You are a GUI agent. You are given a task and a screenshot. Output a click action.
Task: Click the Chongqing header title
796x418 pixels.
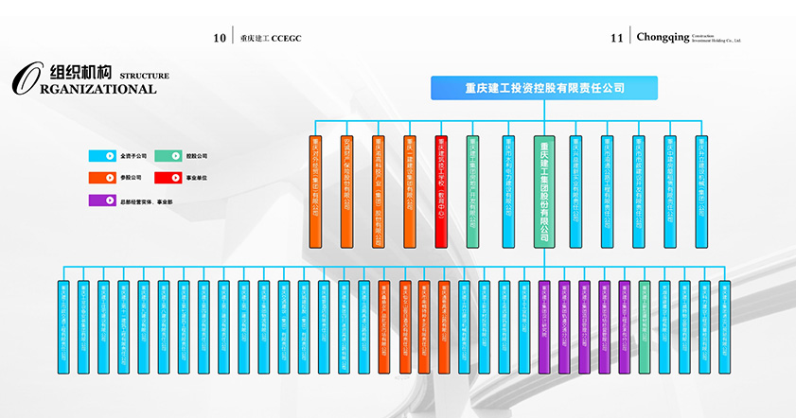pyautogui.click(x=663, y=37)
